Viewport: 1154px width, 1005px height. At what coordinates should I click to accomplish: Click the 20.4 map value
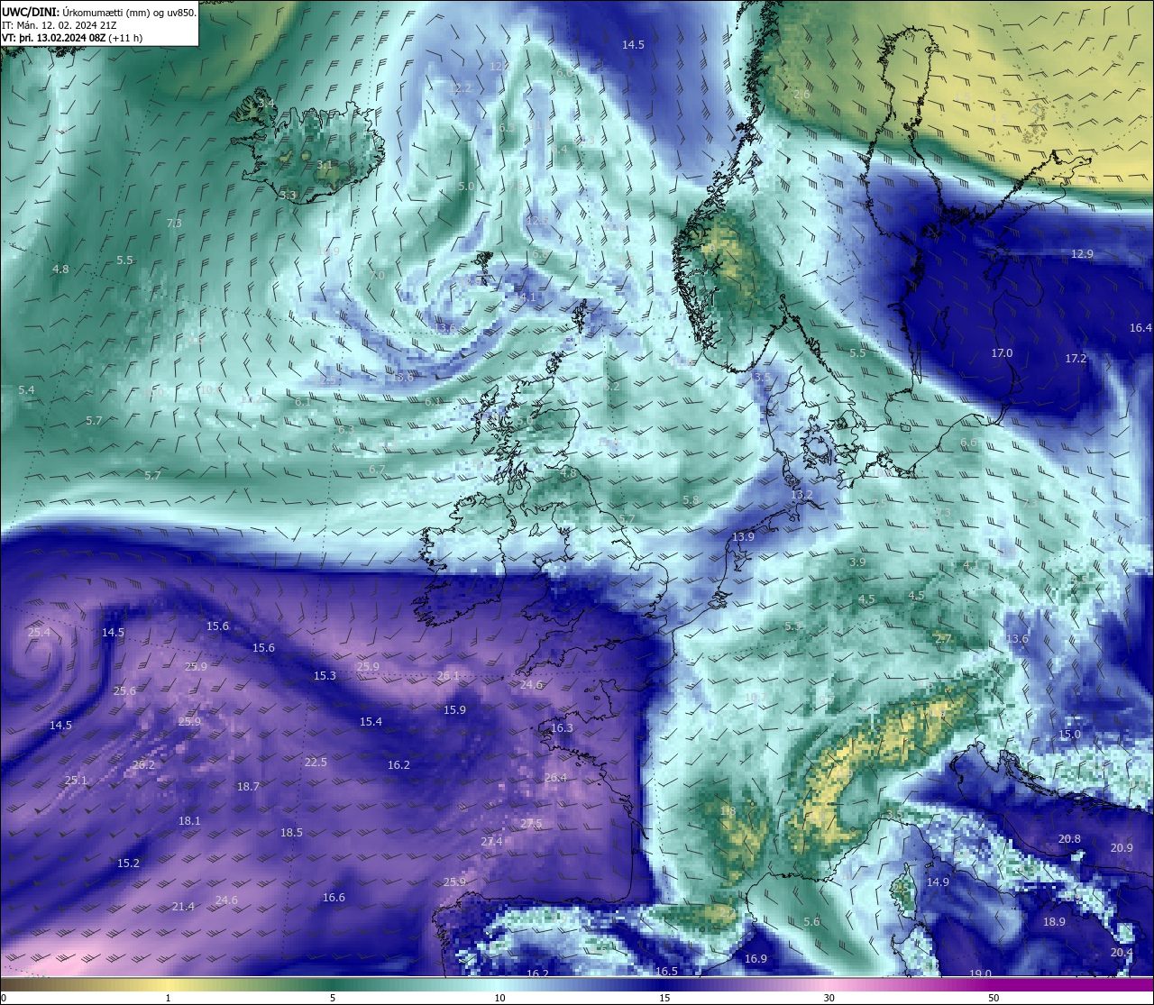(1122, 952)
